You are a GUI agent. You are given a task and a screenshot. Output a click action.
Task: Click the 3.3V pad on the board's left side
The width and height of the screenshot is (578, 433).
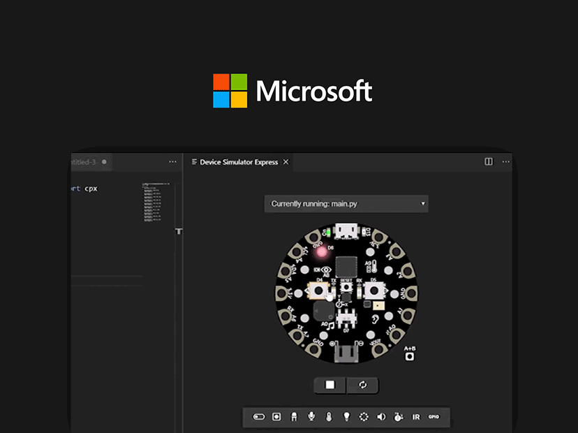click(282, 294)
